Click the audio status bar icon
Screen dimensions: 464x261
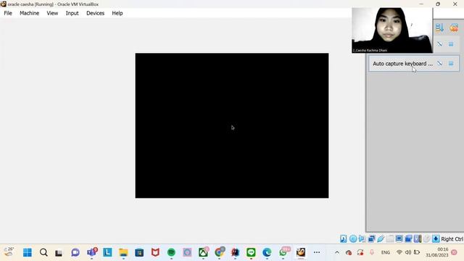tap(362, 239)
